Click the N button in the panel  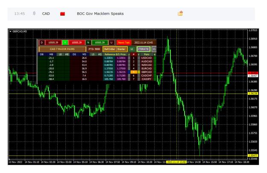click(88, 43)
